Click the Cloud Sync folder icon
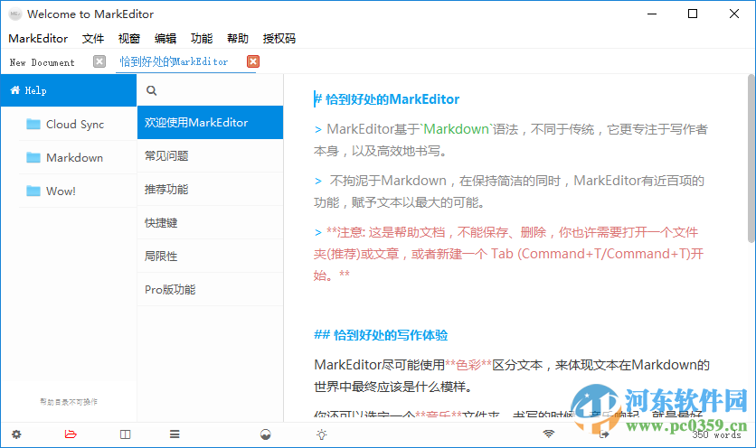The height and width of the screenshot is (448, 756). tap(33, 125)
